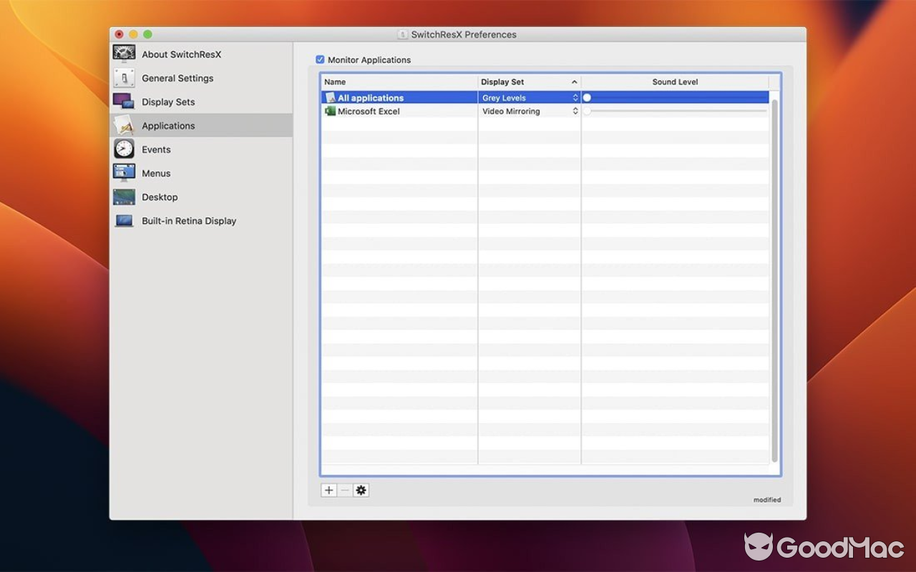Open the gear action menu
Screen dimensions: 916x572
click(361, 490)
